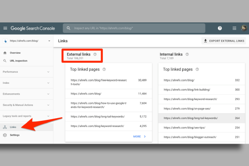Viewport: 249px width, 166px height.
Task: Open internal row link-building
Action: 202,90
